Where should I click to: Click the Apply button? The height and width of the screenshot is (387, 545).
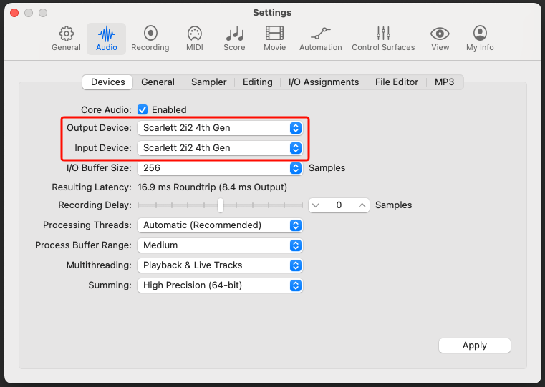(x=474, y=346)
